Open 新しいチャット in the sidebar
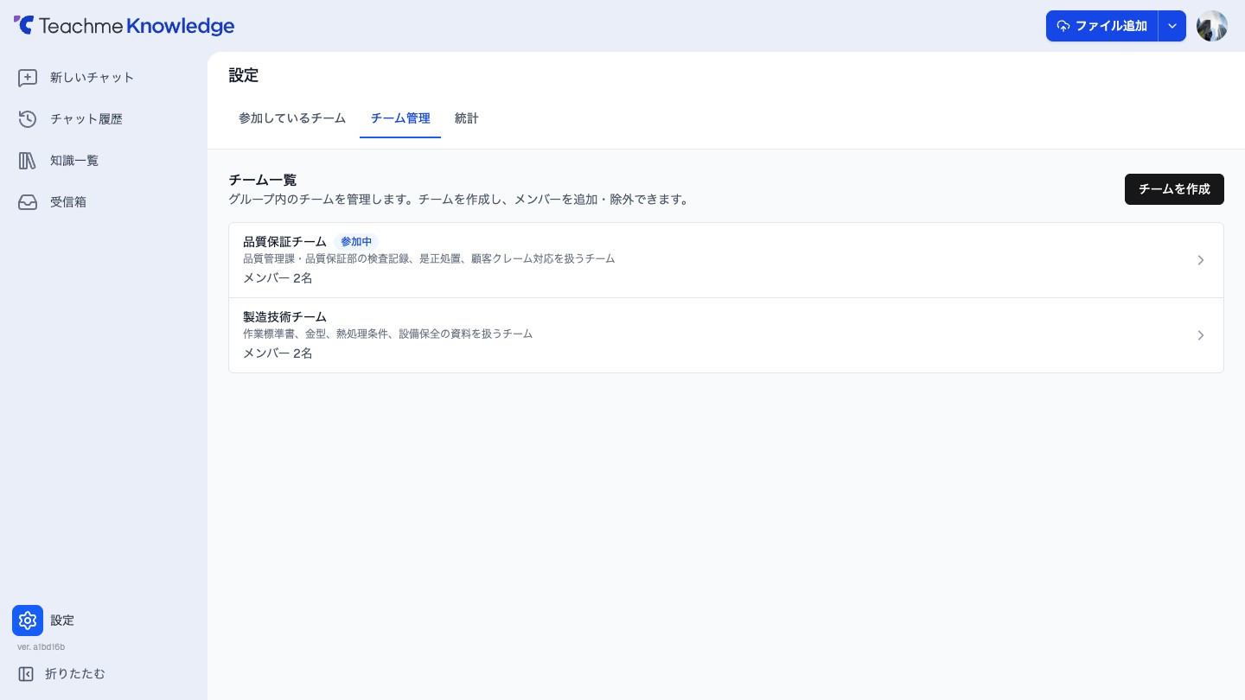This screenshot has width=1245, height=700. tap(93, 78)
